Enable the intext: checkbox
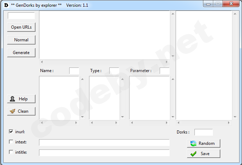The image size is (242, 165). (x=11, y=142)
